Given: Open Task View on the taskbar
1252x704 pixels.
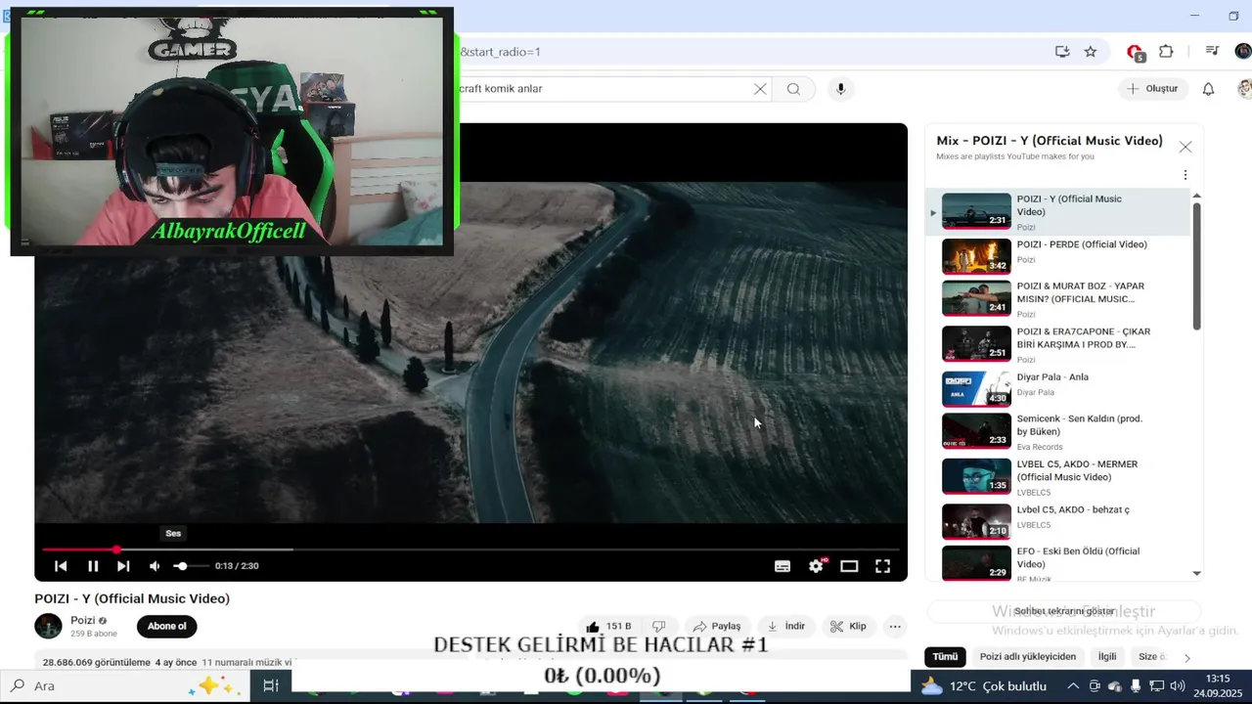Looking at the screenshot, I should [x=271, y=685].
